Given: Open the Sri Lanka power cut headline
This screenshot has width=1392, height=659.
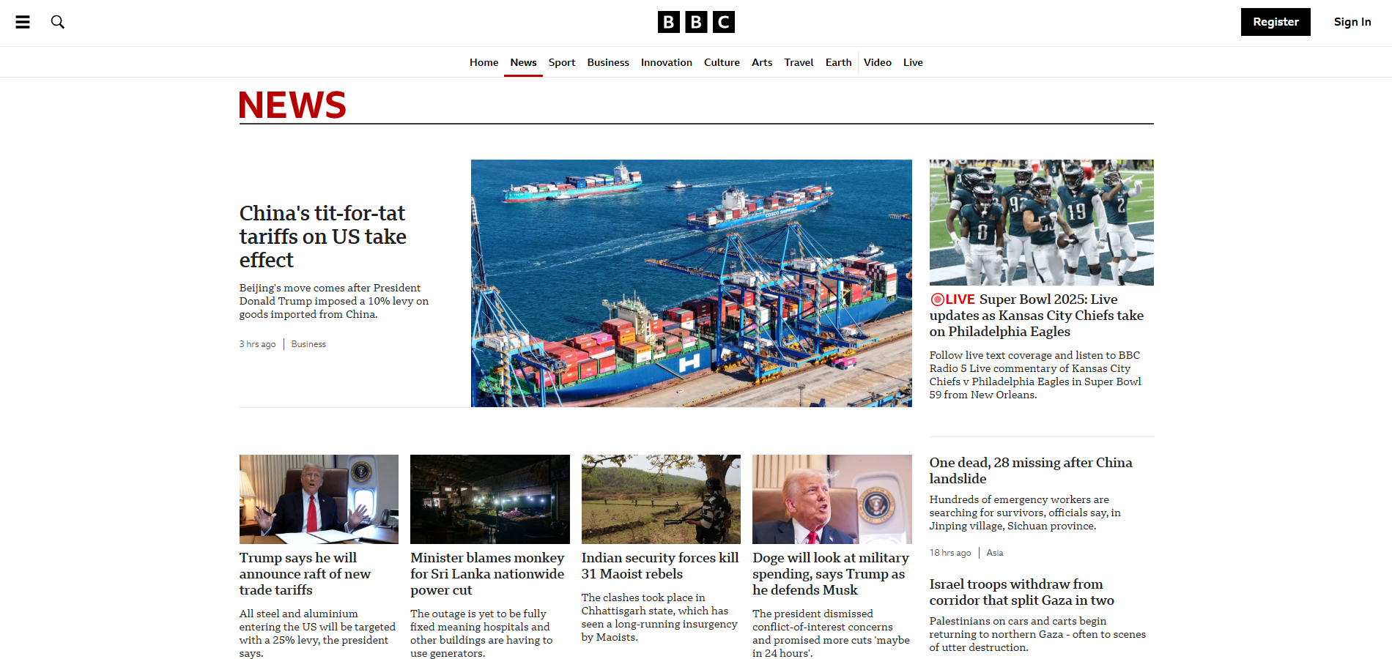Looking at the screenshot, I should point(487,574).
